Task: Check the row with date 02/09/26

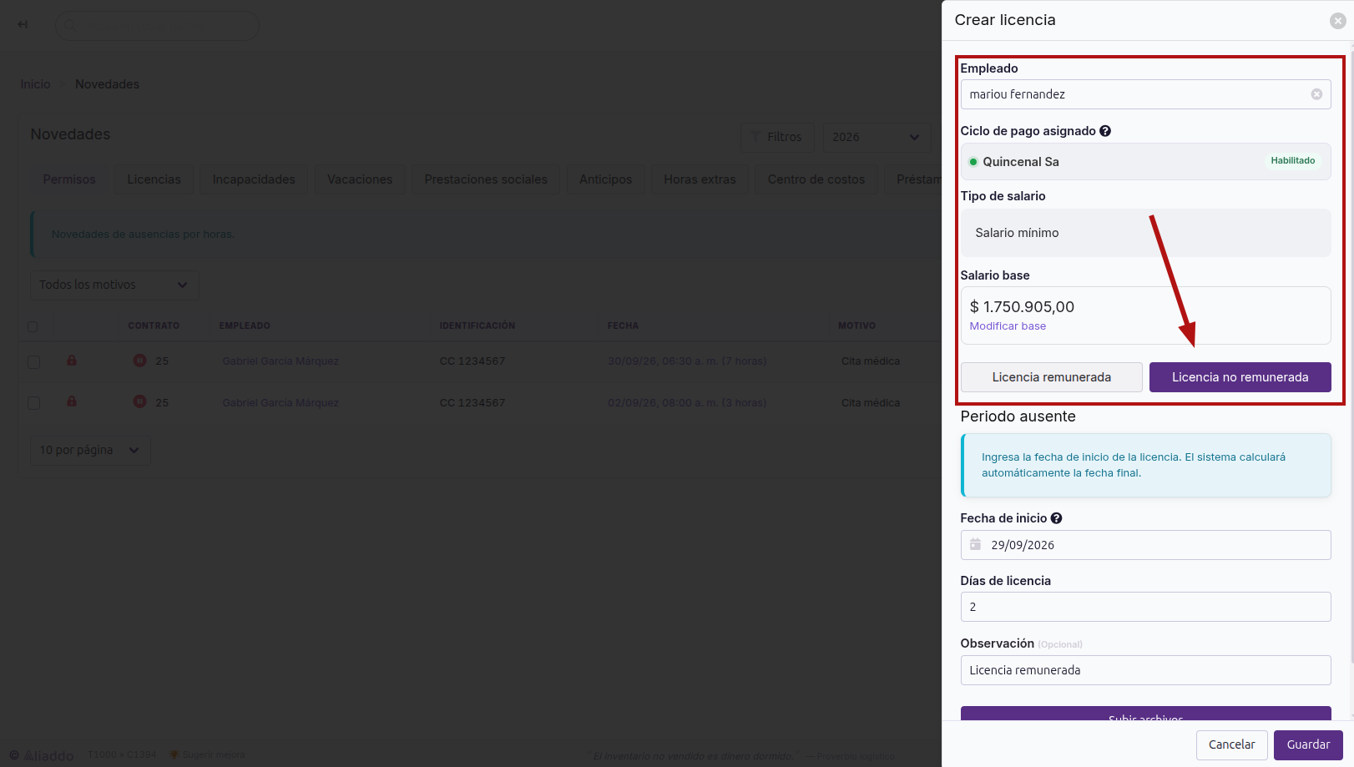Action: tap(33, 403)
